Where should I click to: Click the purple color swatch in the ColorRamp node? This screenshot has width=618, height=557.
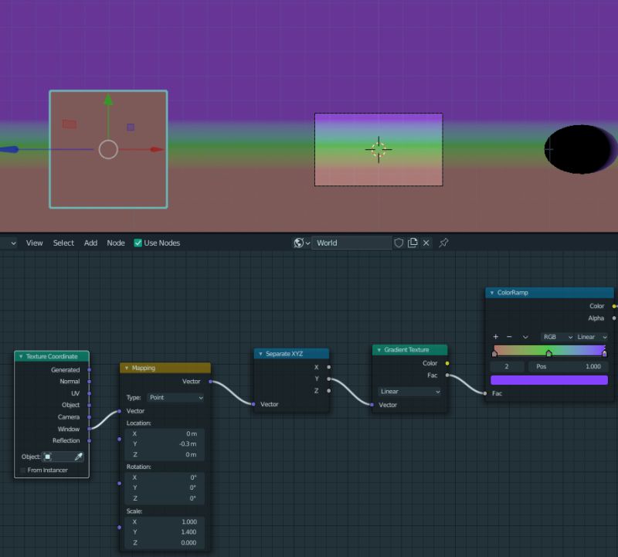[x=548, y=379]
